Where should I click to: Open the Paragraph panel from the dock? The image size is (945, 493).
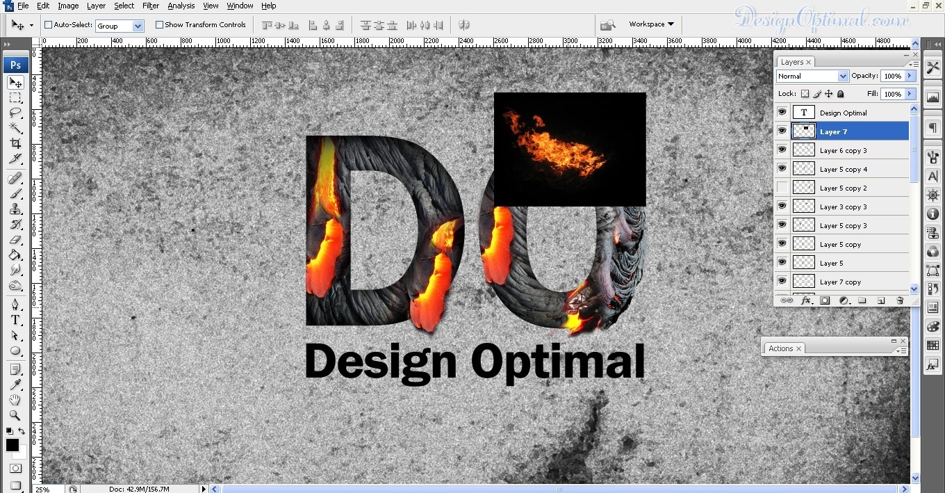click(932, 129)
